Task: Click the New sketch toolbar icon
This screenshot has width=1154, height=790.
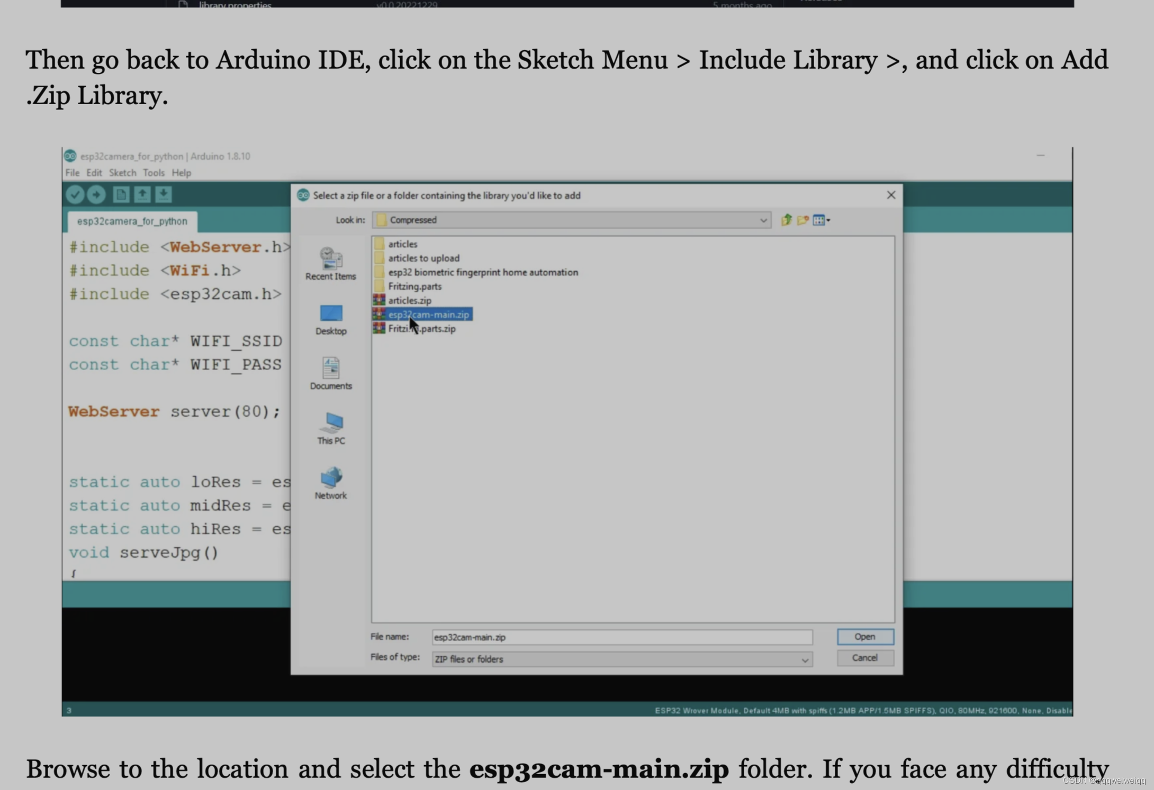Action: pos(121,195)
